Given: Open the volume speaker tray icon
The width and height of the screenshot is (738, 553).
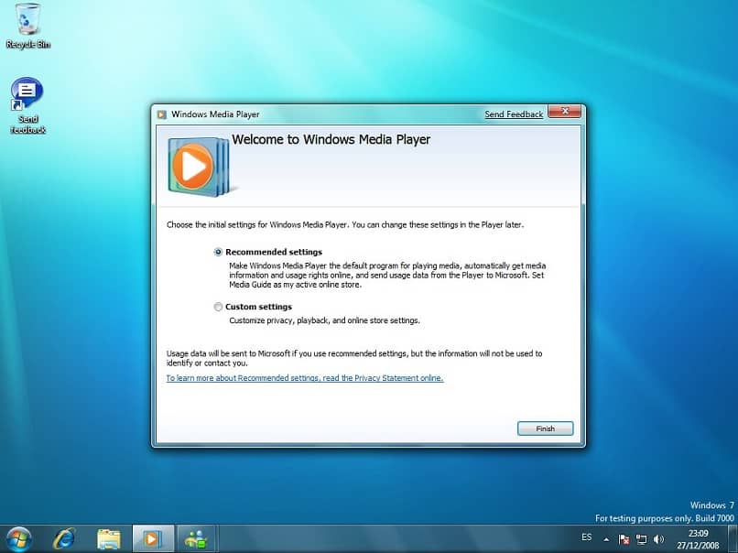Looking at the screenshot, I should coord(658,539).
